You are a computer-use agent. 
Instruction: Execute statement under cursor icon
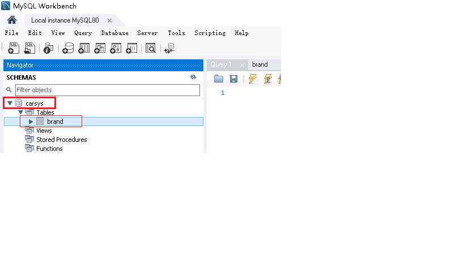click(268, 79)
